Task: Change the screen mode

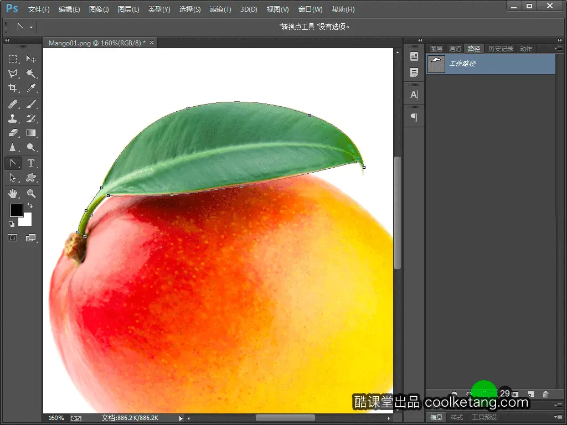Action: pos(31,238)
